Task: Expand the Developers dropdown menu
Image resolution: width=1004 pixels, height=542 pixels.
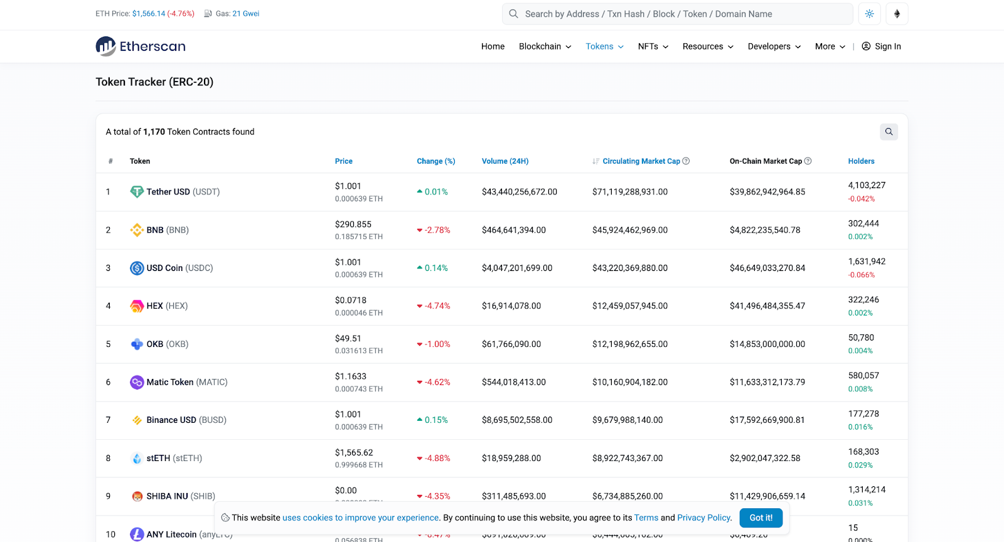Action: pyautogui.click(x=774, y=46)
